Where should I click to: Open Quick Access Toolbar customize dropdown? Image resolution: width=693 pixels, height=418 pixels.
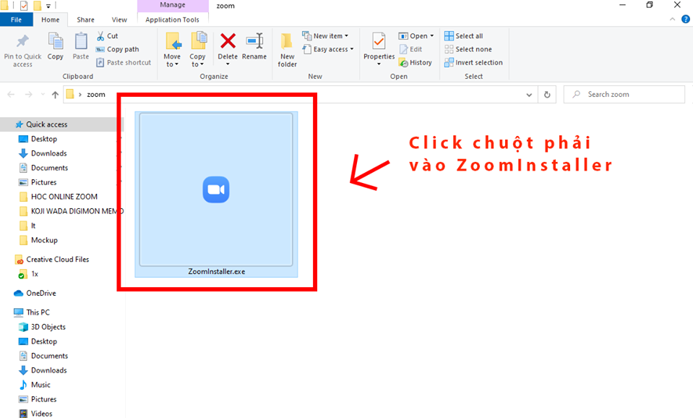[48, 6]
